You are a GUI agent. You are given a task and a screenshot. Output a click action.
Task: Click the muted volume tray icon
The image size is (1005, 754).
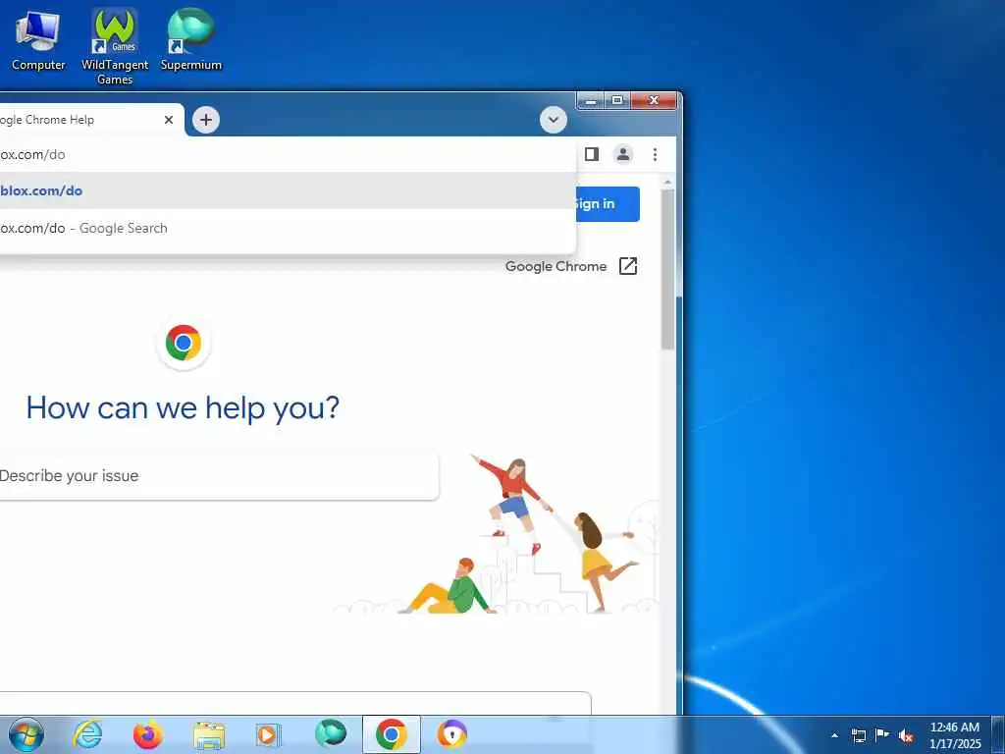point(906,736)
